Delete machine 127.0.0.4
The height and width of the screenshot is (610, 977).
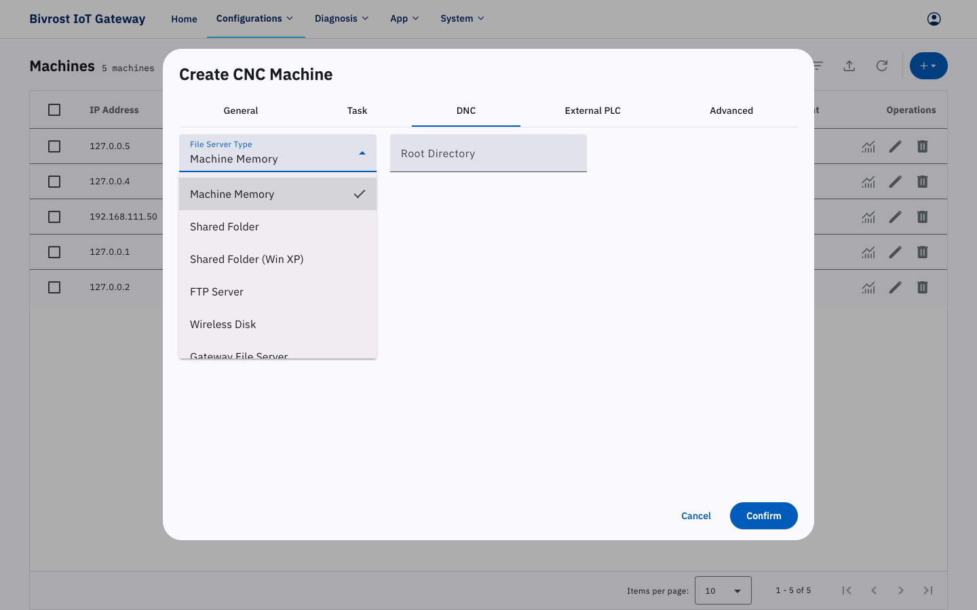pos(923,182)
